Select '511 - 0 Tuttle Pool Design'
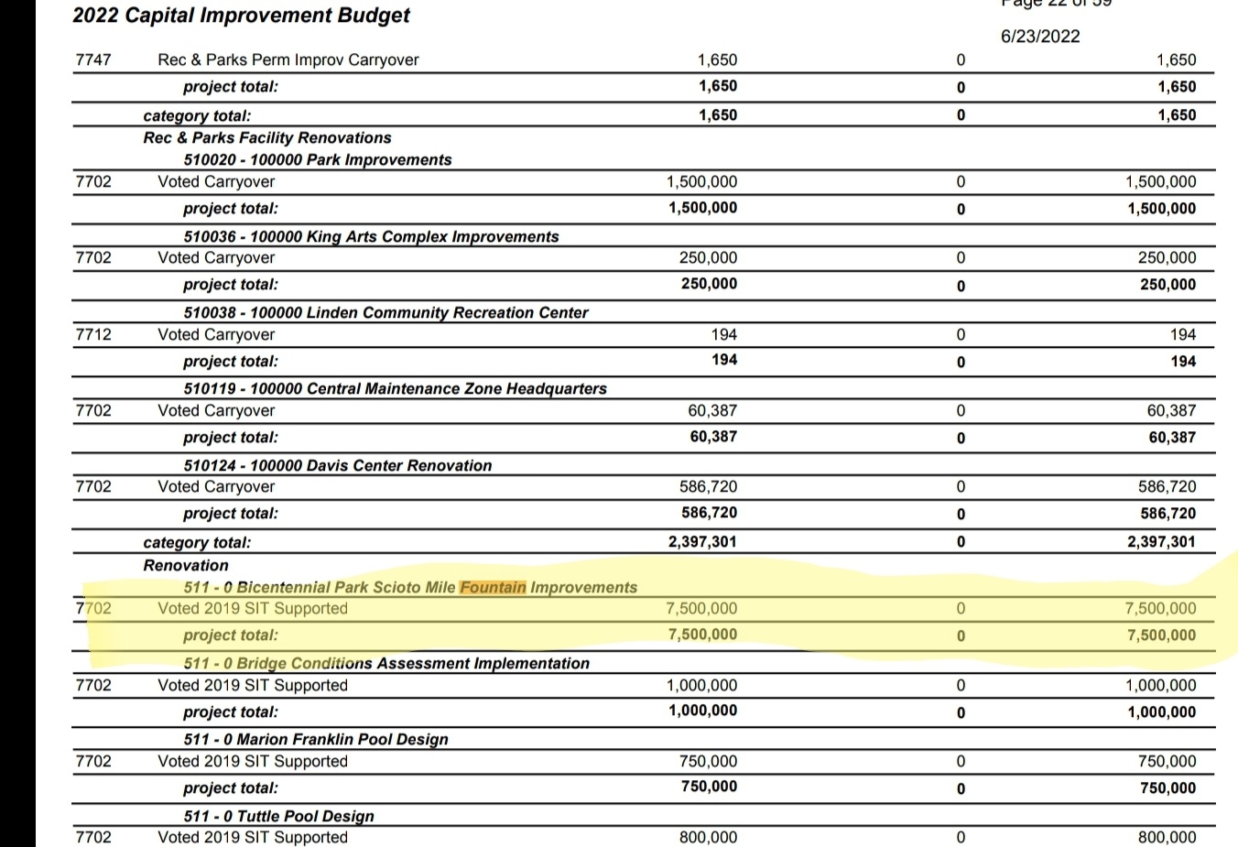 (x=278, y=817)
